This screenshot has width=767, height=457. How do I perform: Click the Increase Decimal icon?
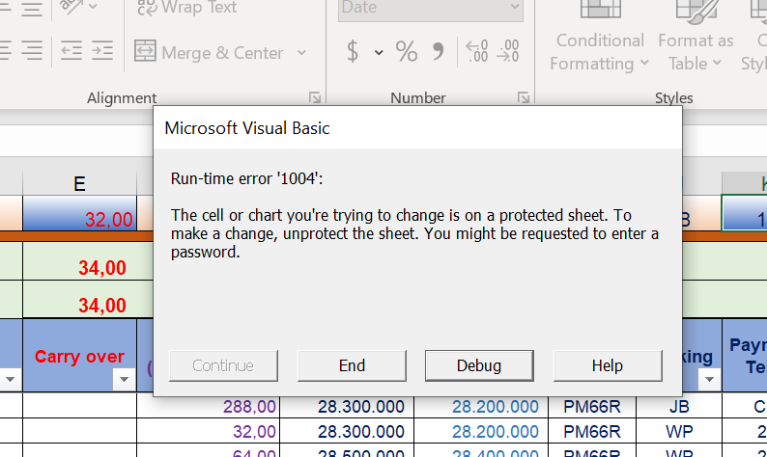point(477,51)
